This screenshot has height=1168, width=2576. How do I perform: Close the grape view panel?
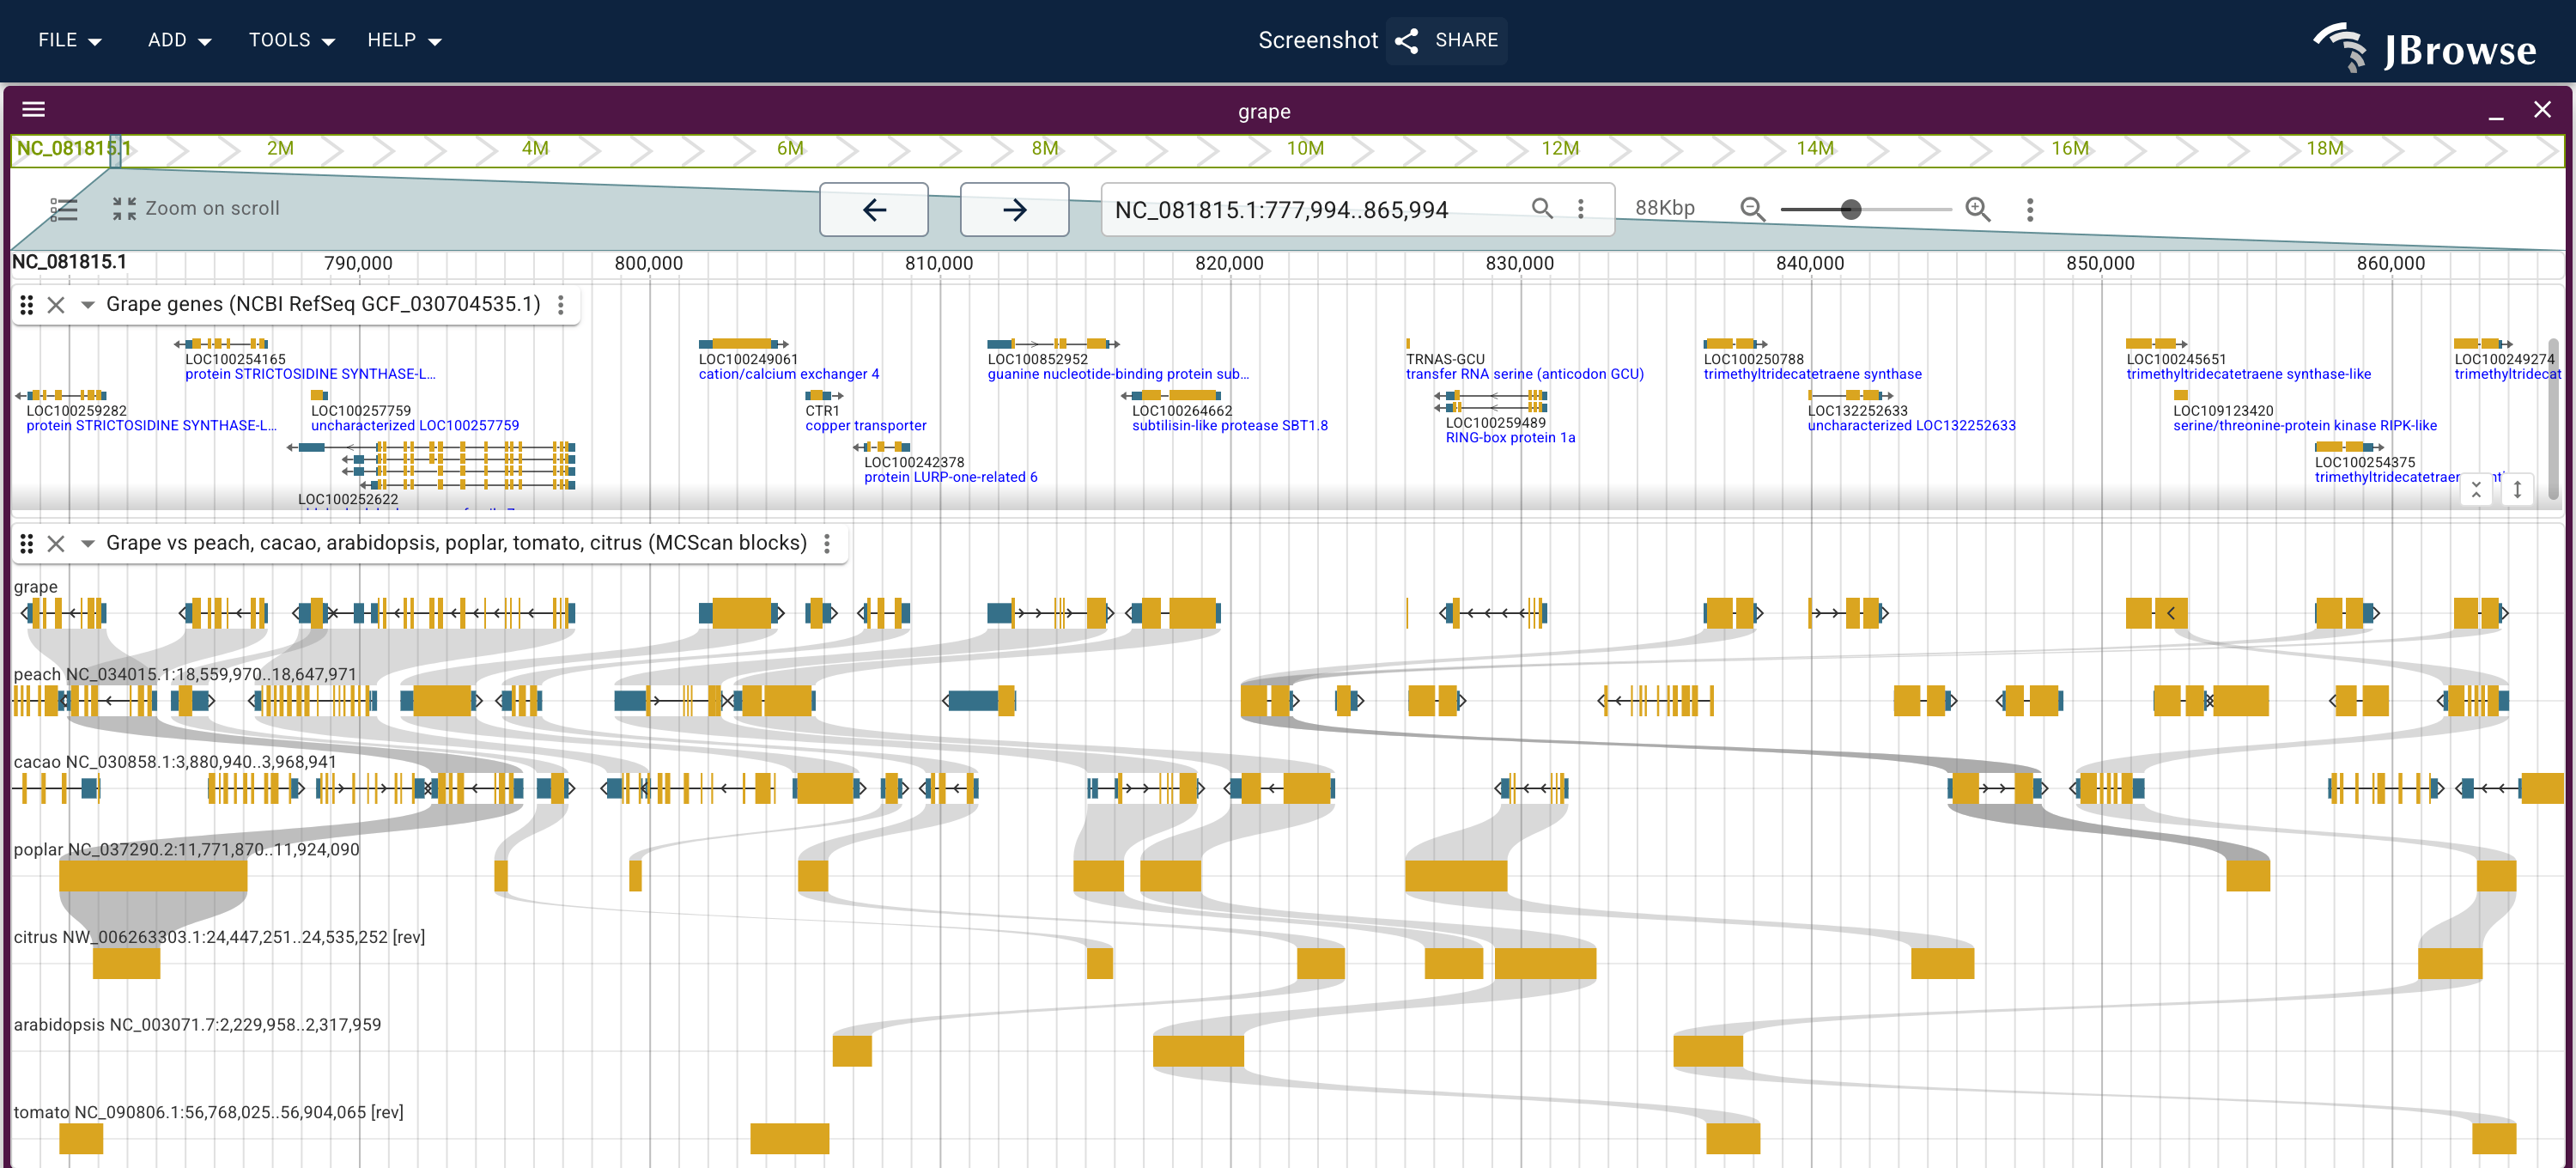point(2542,110)
